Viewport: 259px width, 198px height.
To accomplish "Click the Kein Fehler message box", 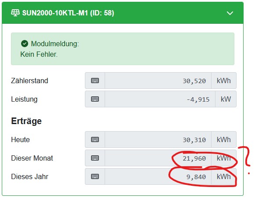I will pyautogui.click(x=123, y=49).
